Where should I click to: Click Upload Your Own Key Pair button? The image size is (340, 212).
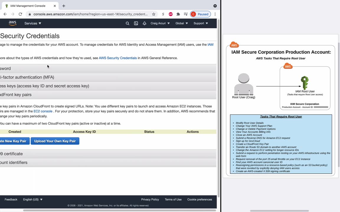(55, 141)
